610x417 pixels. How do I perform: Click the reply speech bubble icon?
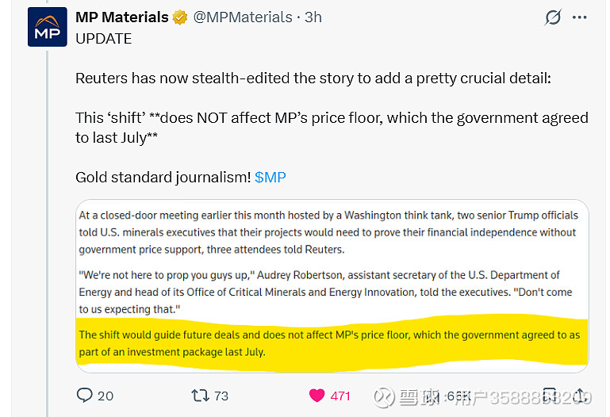[85, 395]
